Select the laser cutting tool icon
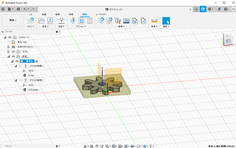Screen dimensions: 236x148 tap(61, 21)
